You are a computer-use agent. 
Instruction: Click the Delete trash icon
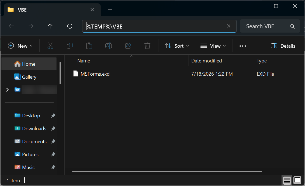(147, 46)
